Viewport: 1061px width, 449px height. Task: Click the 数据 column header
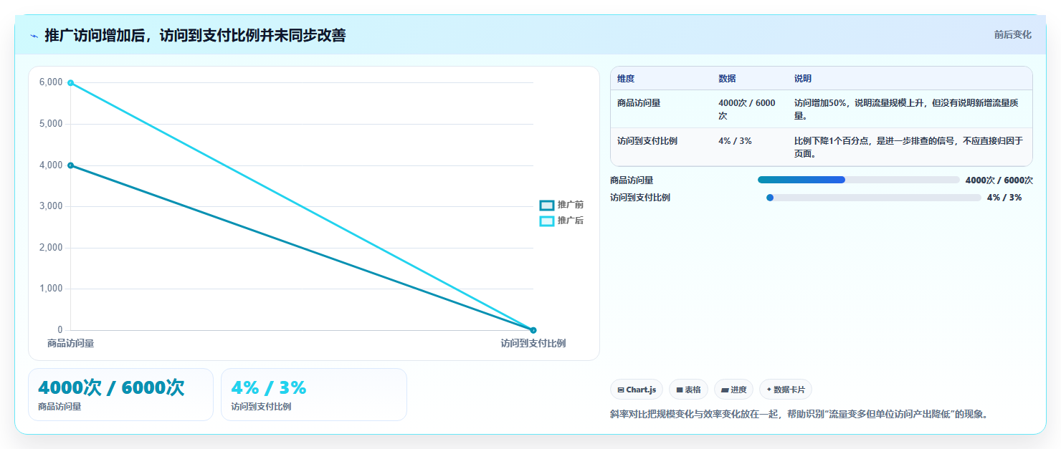click(727, 79)
